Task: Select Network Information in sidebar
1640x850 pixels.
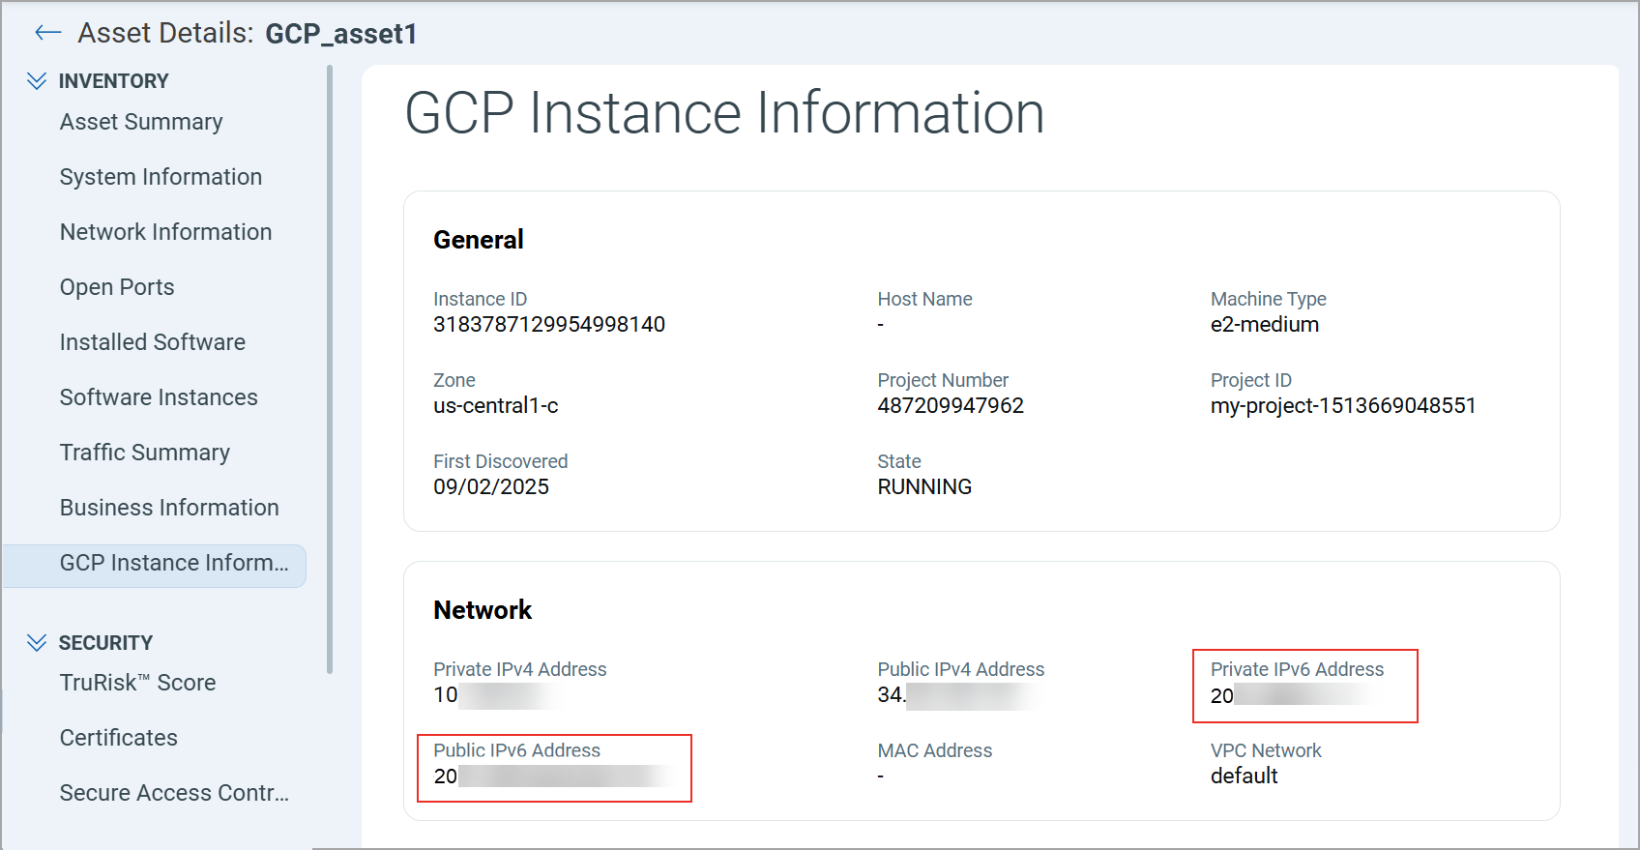Action: pos(165,232)
